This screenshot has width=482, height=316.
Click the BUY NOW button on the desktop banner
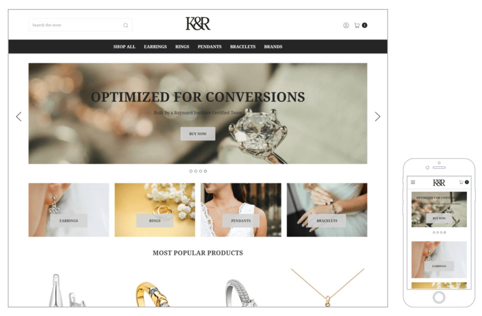pyautogui.click(x=198, y=134)
